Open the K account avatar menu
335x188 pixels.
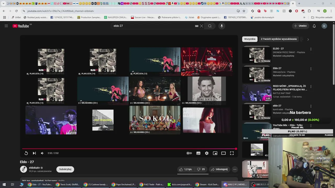(x=324, y=26)
